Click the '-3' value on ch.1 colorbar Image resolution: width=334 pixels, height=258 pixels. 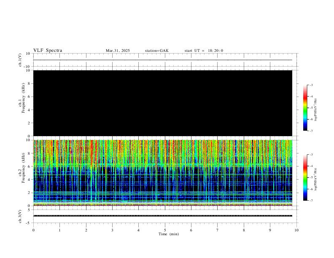coord(311,85)
